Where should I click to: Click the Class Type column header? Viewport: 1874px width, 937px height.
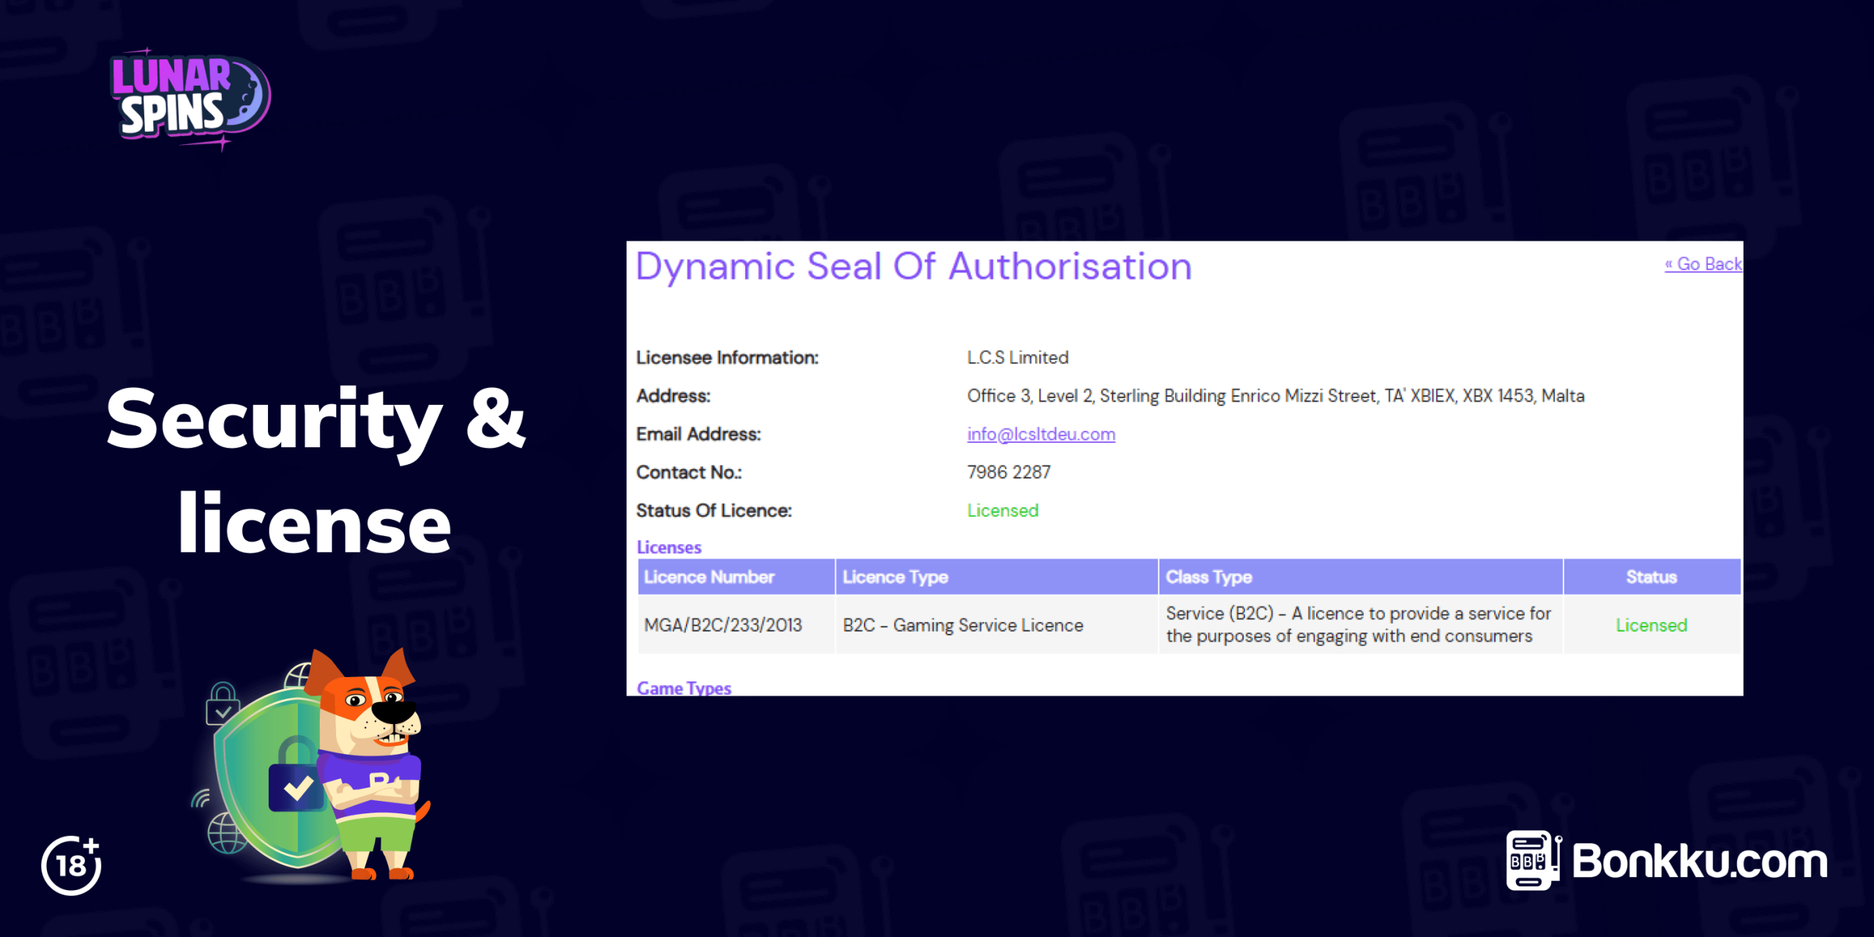point(1361,577)
